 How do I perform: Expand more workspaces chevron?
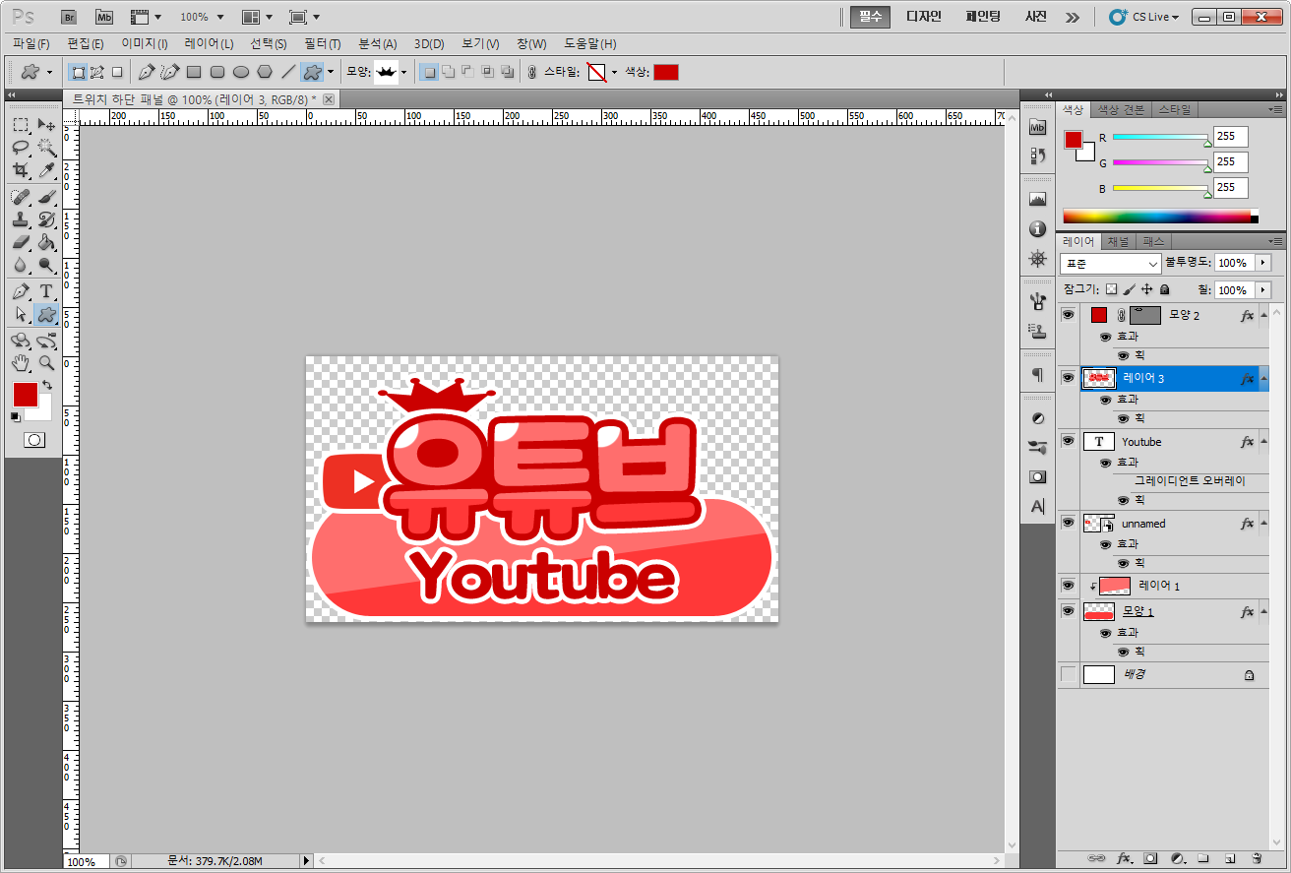1073,17
